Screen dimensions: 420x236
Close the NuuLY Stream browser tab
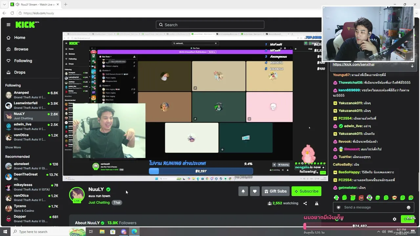tap(58, 4)
